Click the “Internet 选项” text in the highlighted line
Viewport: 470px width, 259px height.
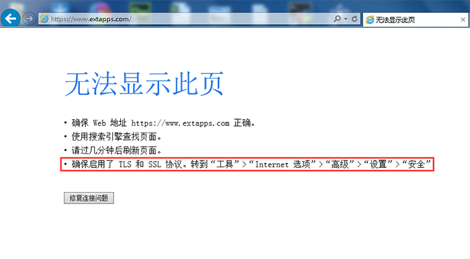[283, 165]
